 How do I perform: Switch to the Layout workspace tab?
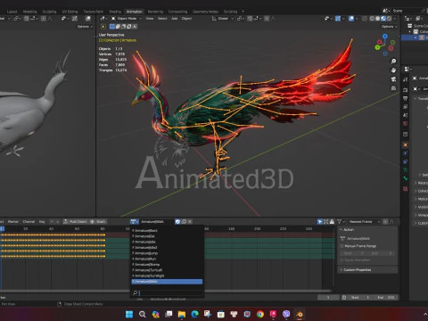point(12,12)
